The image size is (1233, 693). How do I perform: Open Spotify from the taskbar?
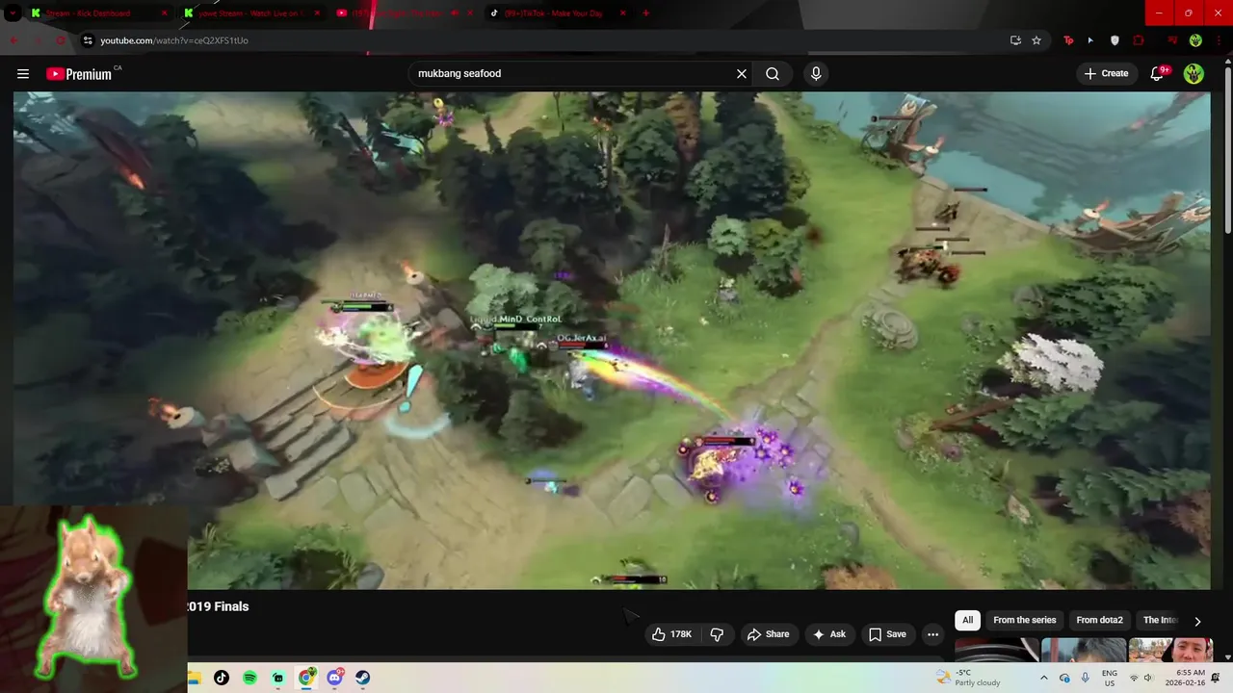[x=249, y=678]
